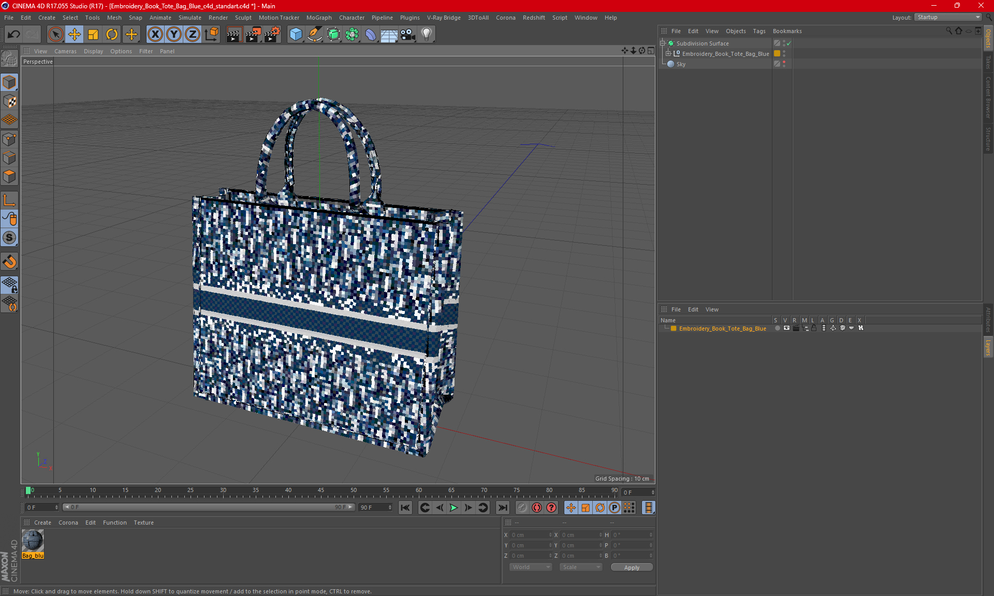Select Polygons mode in left sidebar
This screenshot has width=994, height=596.
(9, 176)
